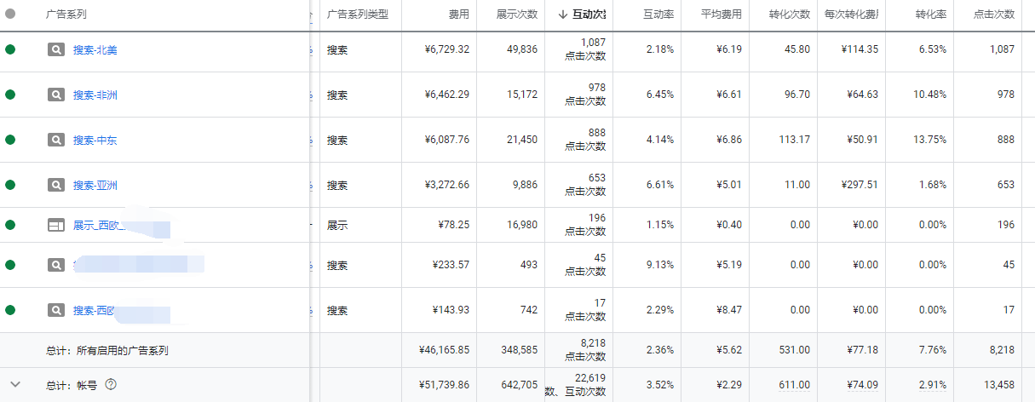Sort by the 费用 column header
Screen dimensions: 1035x402
[458, 14]
